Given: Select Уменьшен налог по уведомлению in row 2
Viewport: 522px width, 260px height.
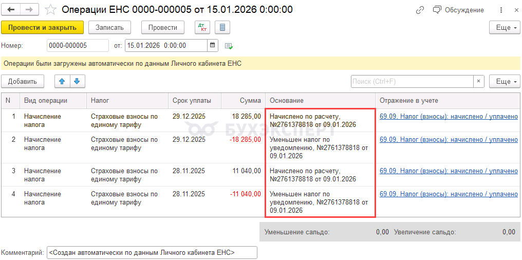Looking at the screenshot, I should coord(319,148).
